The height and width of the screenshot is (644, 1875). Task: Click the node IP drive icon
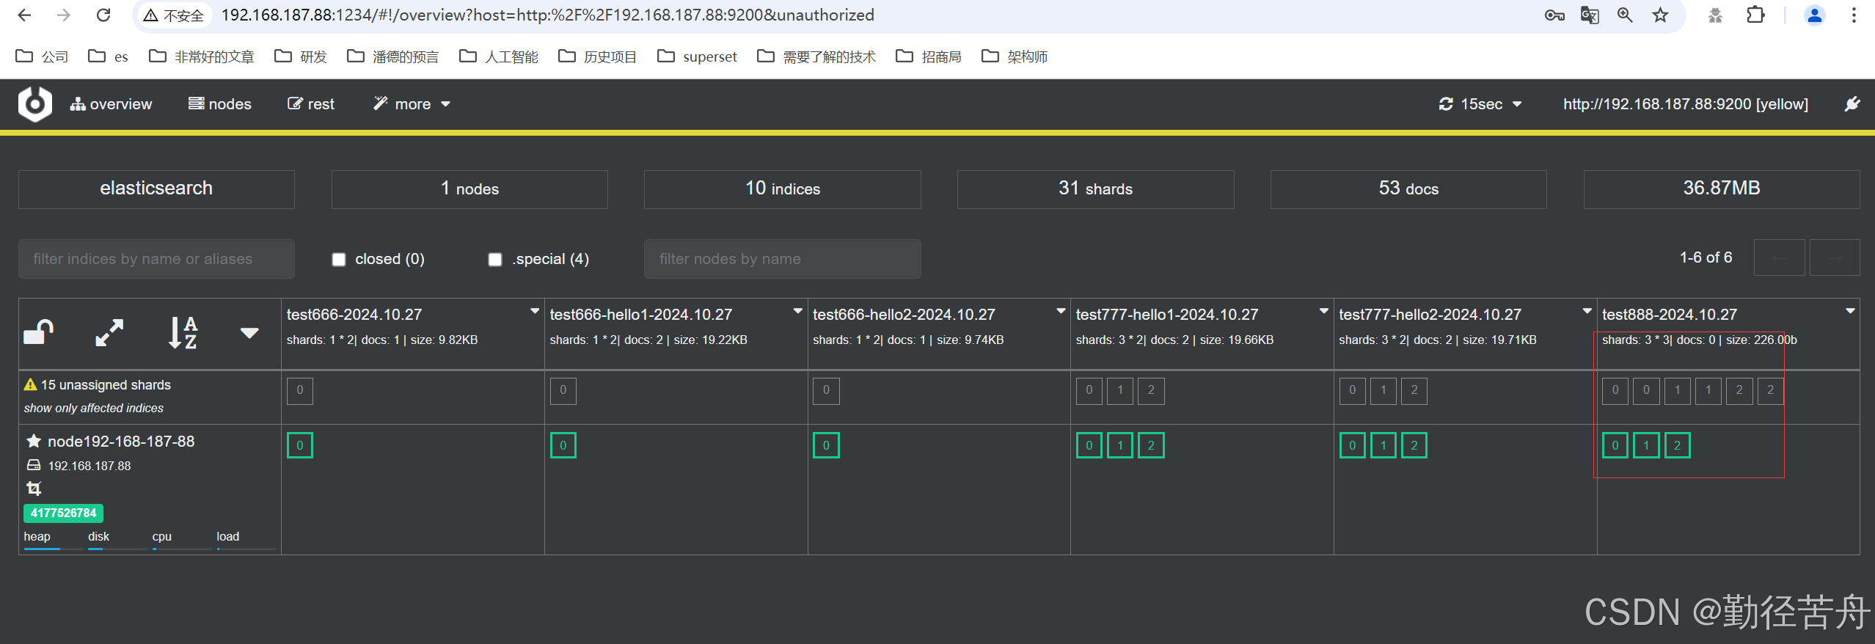(34, 465)
